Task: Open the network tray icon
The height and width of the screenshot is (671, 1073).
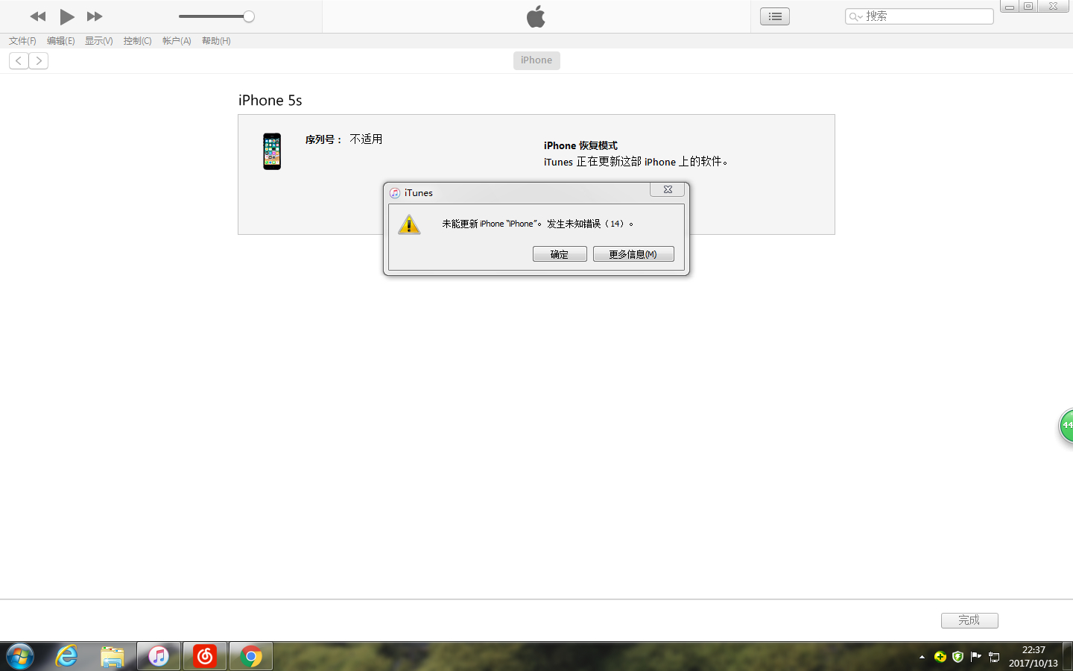Action: (x=994, y=657)
